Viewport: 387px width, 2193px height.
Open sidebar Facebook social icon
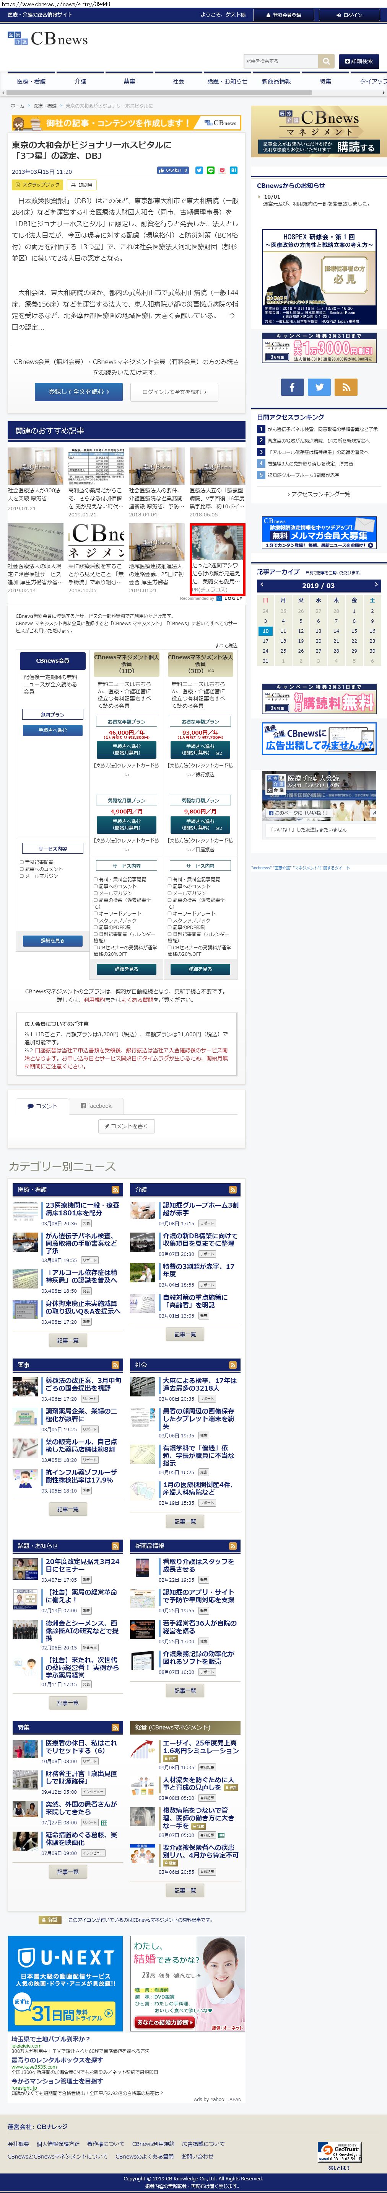[x=292, y=387]
